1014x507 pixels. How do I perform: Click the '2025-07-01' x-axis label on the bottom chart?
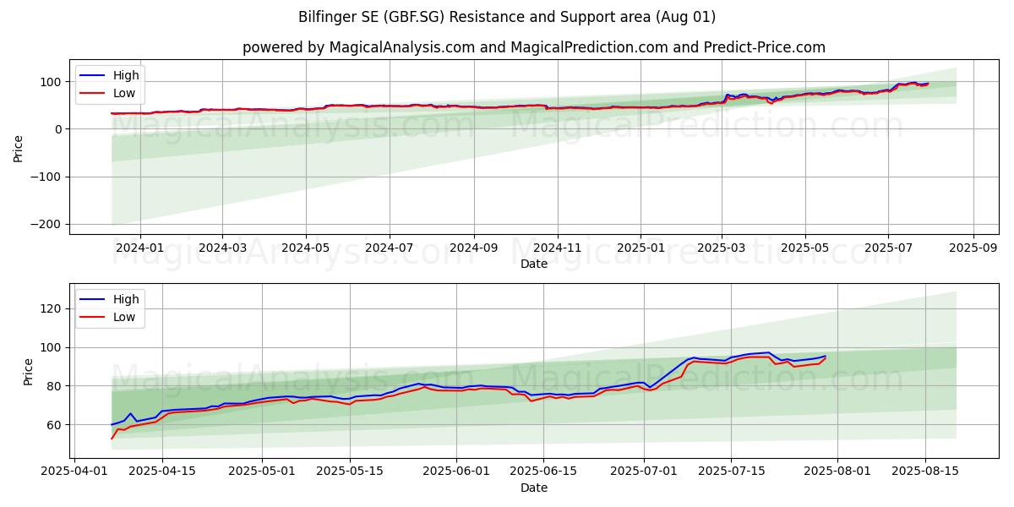(644, 472)
